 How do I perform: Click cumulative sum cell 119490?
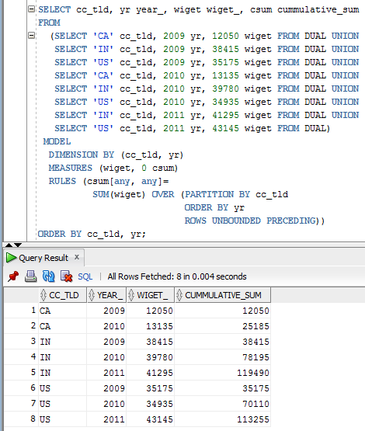223,373
